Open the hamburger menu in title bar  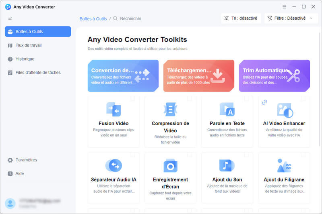coord(285,7)
